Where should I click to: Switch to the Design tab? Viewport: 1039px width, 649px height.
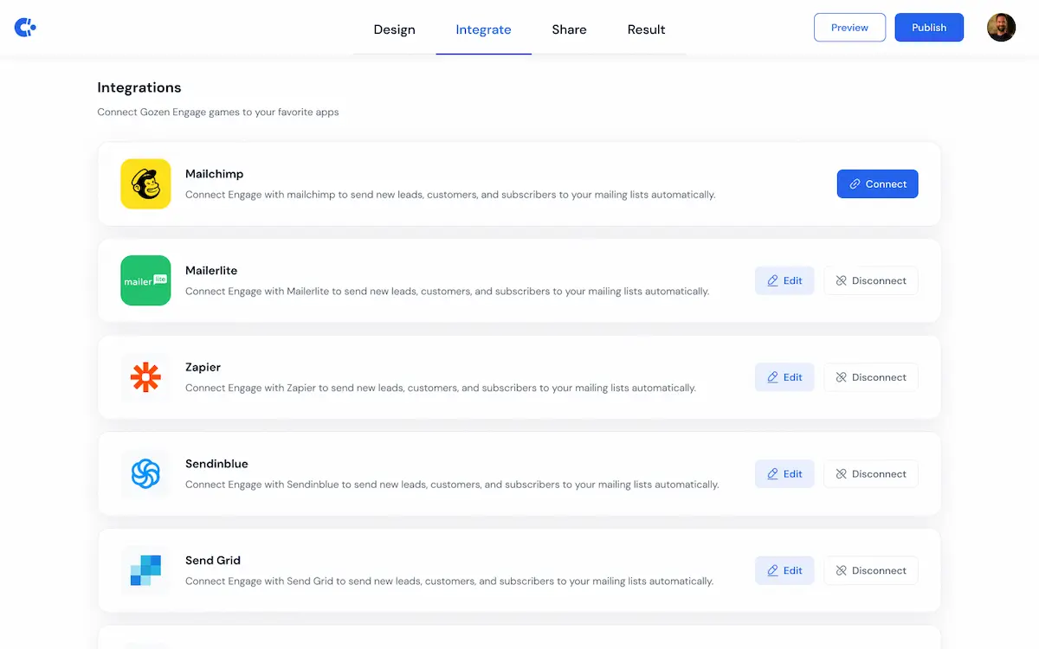click(x=394, y=29)
